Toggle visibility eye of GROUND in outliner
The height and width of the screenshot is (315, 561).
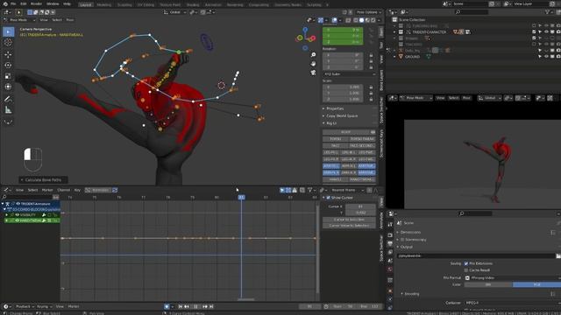546,57
